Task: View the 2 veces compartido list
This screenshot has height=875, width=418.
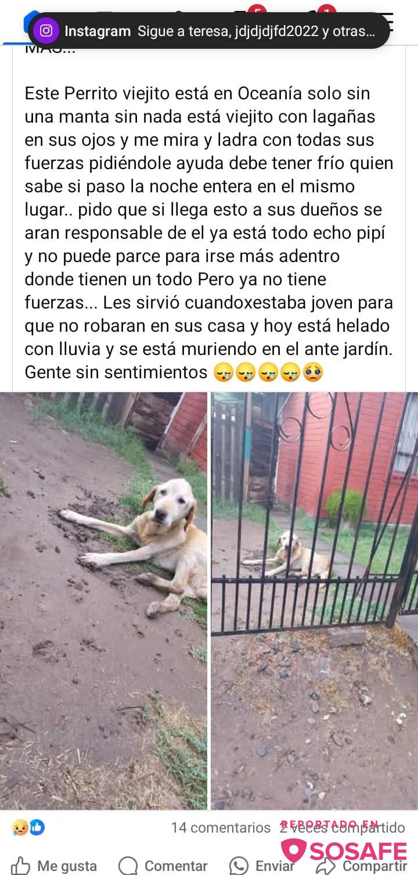Action: (343, 827)
